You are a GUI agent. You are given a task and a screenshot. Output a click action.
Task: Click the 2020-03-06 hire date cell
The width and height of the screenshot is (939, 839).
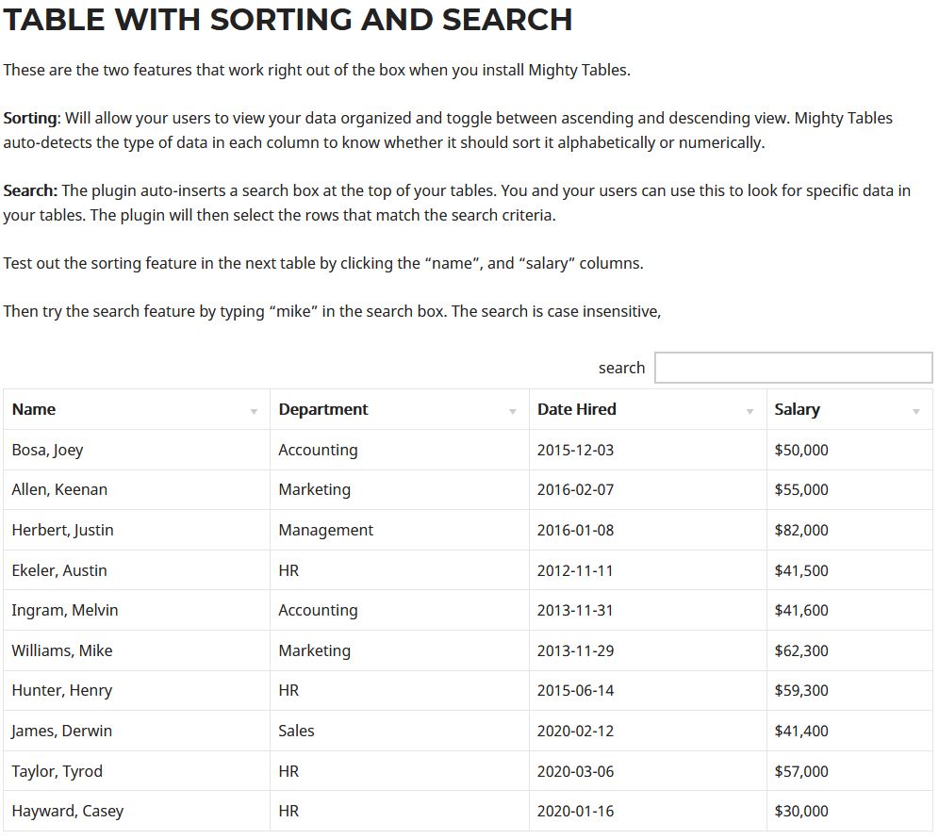(x=575, y=771)
